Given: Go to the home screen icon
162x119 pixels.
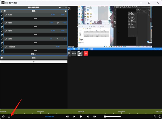Looking at the screenshot, I should click(x=3, y=117).
